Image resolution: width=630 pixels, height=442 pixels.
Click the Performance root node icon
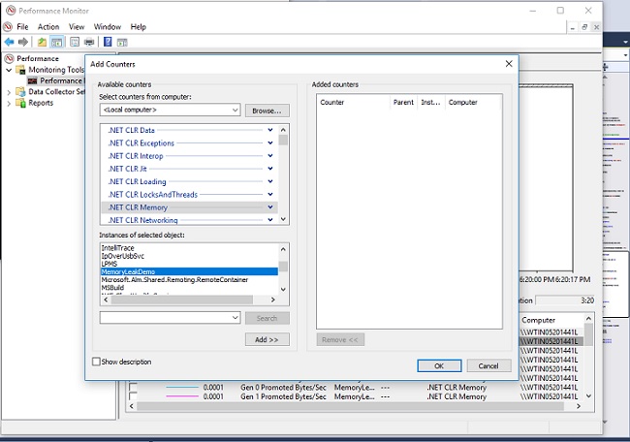coord(9,59)
